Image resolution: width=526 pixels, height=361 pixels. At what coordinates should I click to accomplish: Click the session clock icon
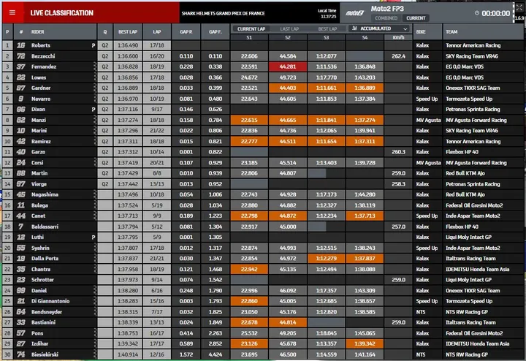(x=476, y=13)
